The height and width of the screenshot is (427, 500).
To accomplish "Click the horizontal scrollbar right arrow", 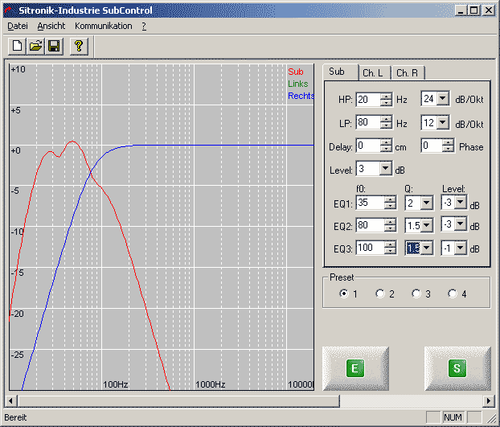I will point(488,400).
